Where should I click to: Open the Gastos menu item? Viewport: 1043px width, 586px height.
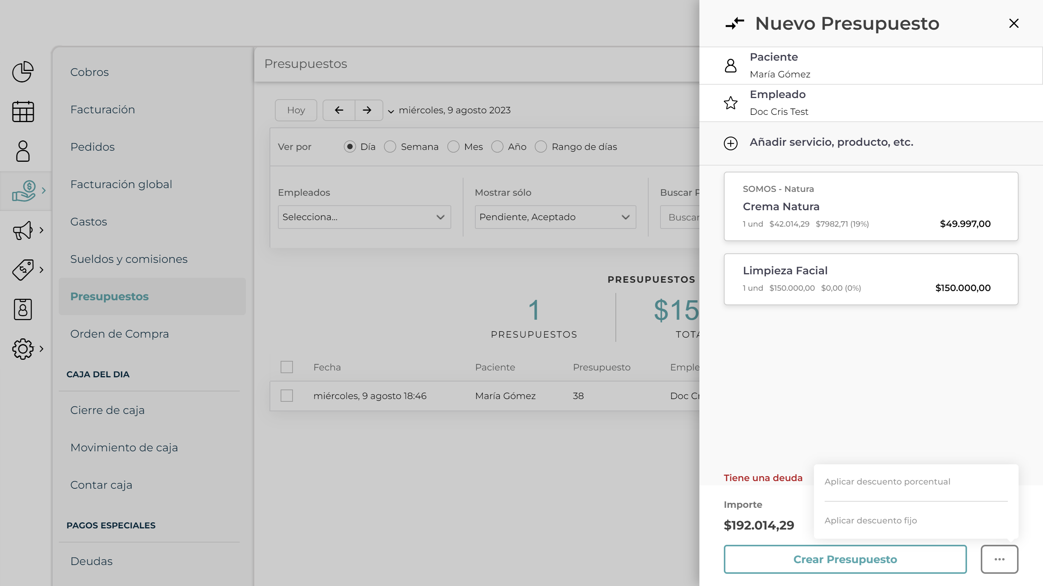[88, 222]
